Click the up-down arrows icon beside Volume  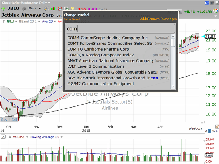coord(10,137)
